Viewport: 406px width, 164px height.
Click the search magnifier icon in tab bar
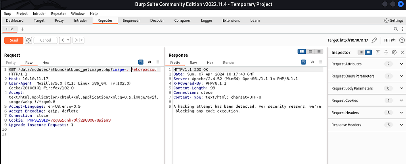pos(396,29)
